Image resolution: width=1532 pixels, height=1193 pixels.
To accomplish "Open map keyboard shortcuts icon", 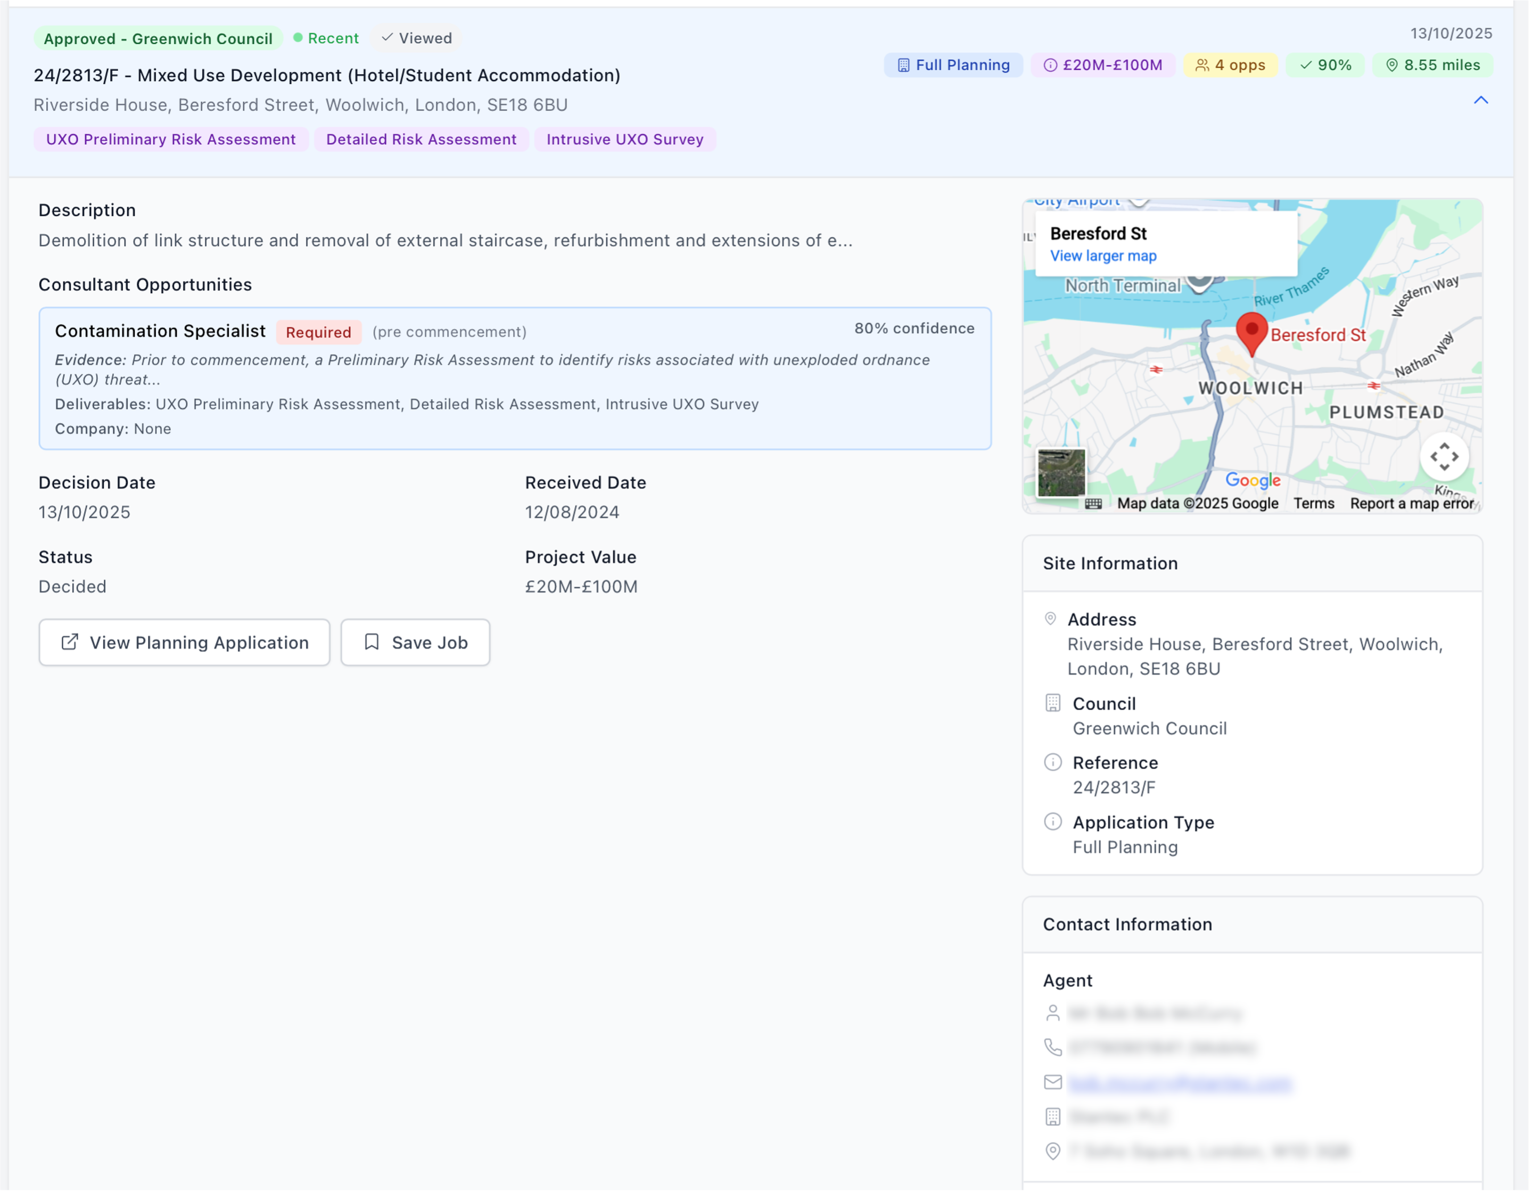I will click(x=1096, y=505).
